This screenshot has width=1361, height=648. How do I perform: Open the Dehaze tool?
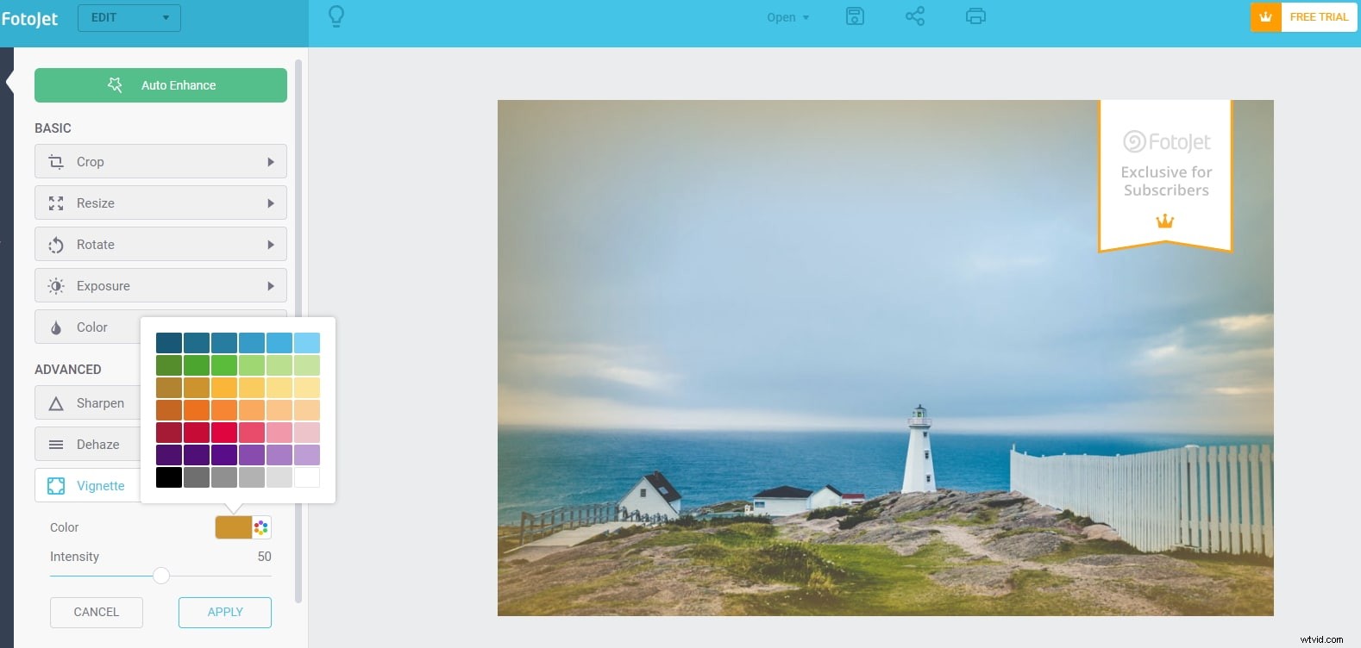87,445
